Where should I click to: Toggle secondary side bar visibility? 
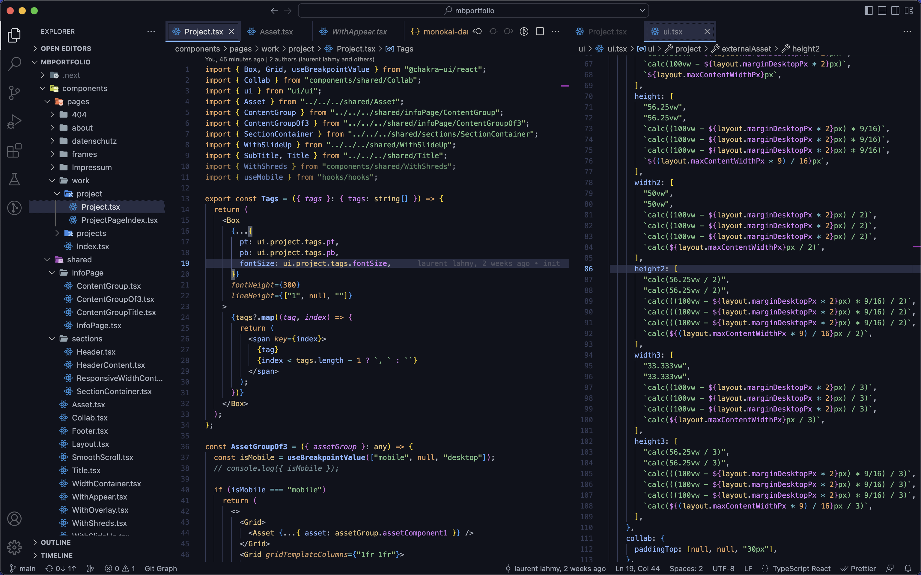click(x=895, y=11)
